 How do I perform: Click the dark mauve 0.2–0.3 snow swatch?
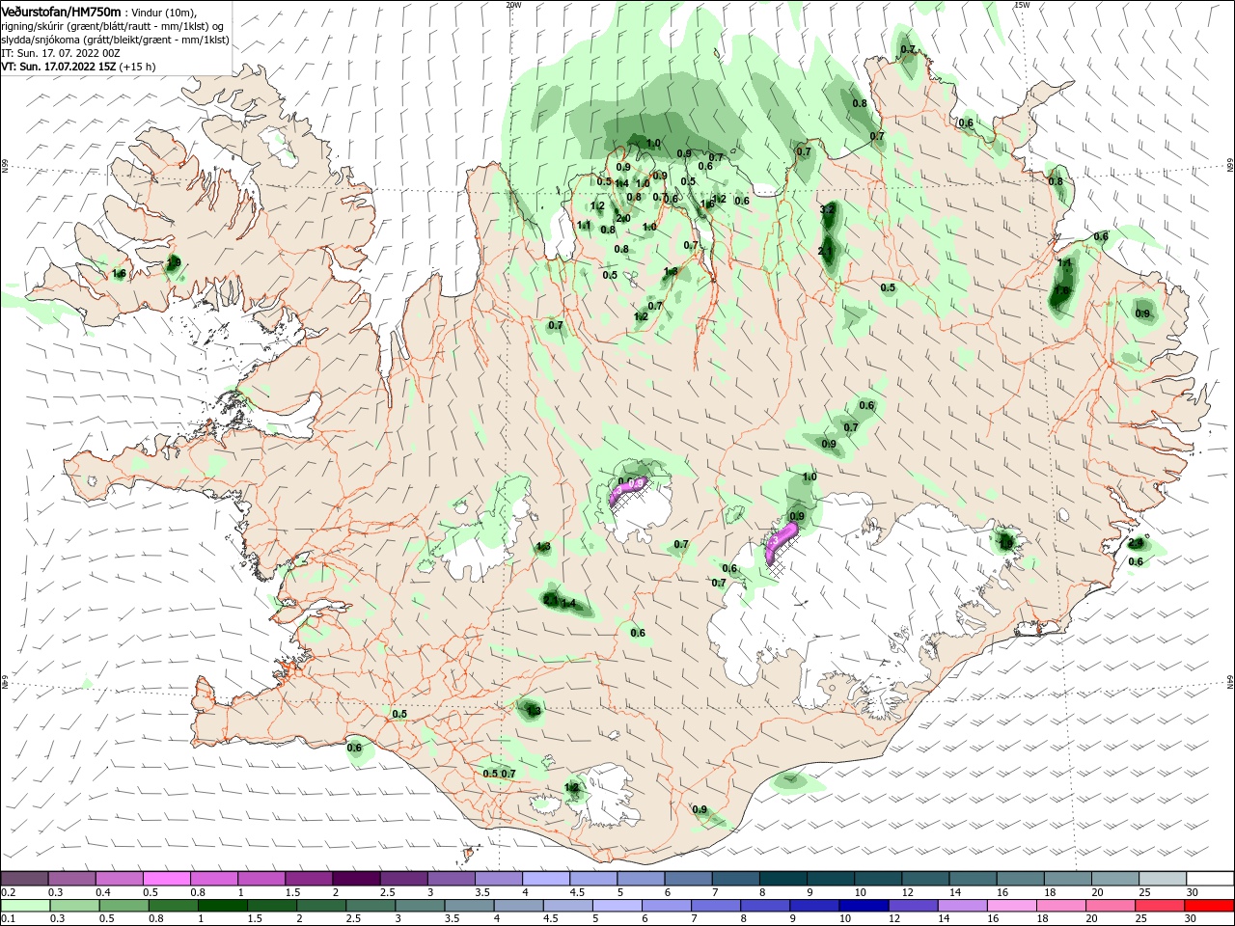pyautogui.click(x=23, y=879)
